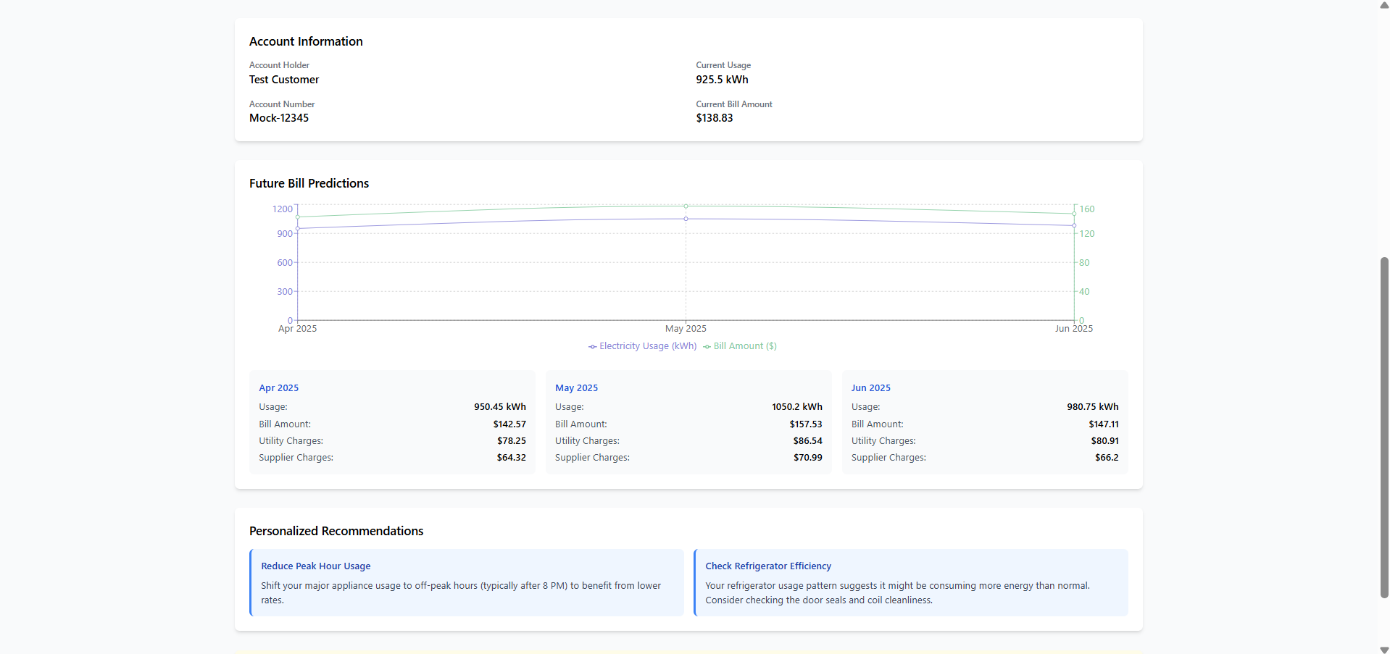This screenshot has height=654, width=1390.
Task: Click the scroll-up arrow at top right
Action: (1383, 6)
